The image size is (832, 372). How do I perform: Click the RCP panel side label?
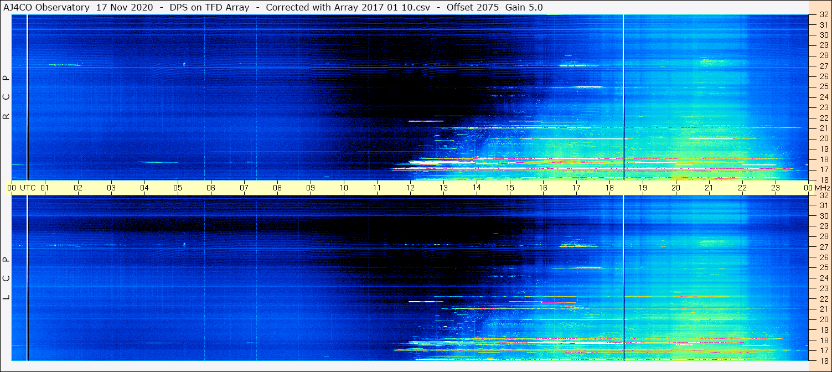(x=6, y=97)
